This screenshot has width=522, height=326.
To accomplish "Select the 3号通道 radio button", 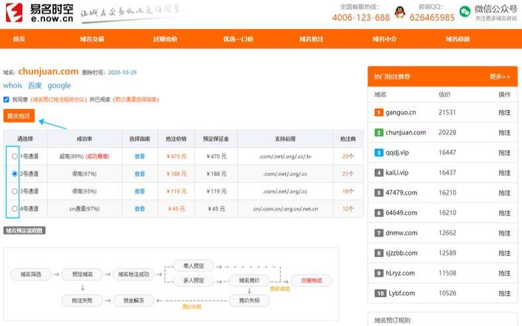I will click(15, 191).
